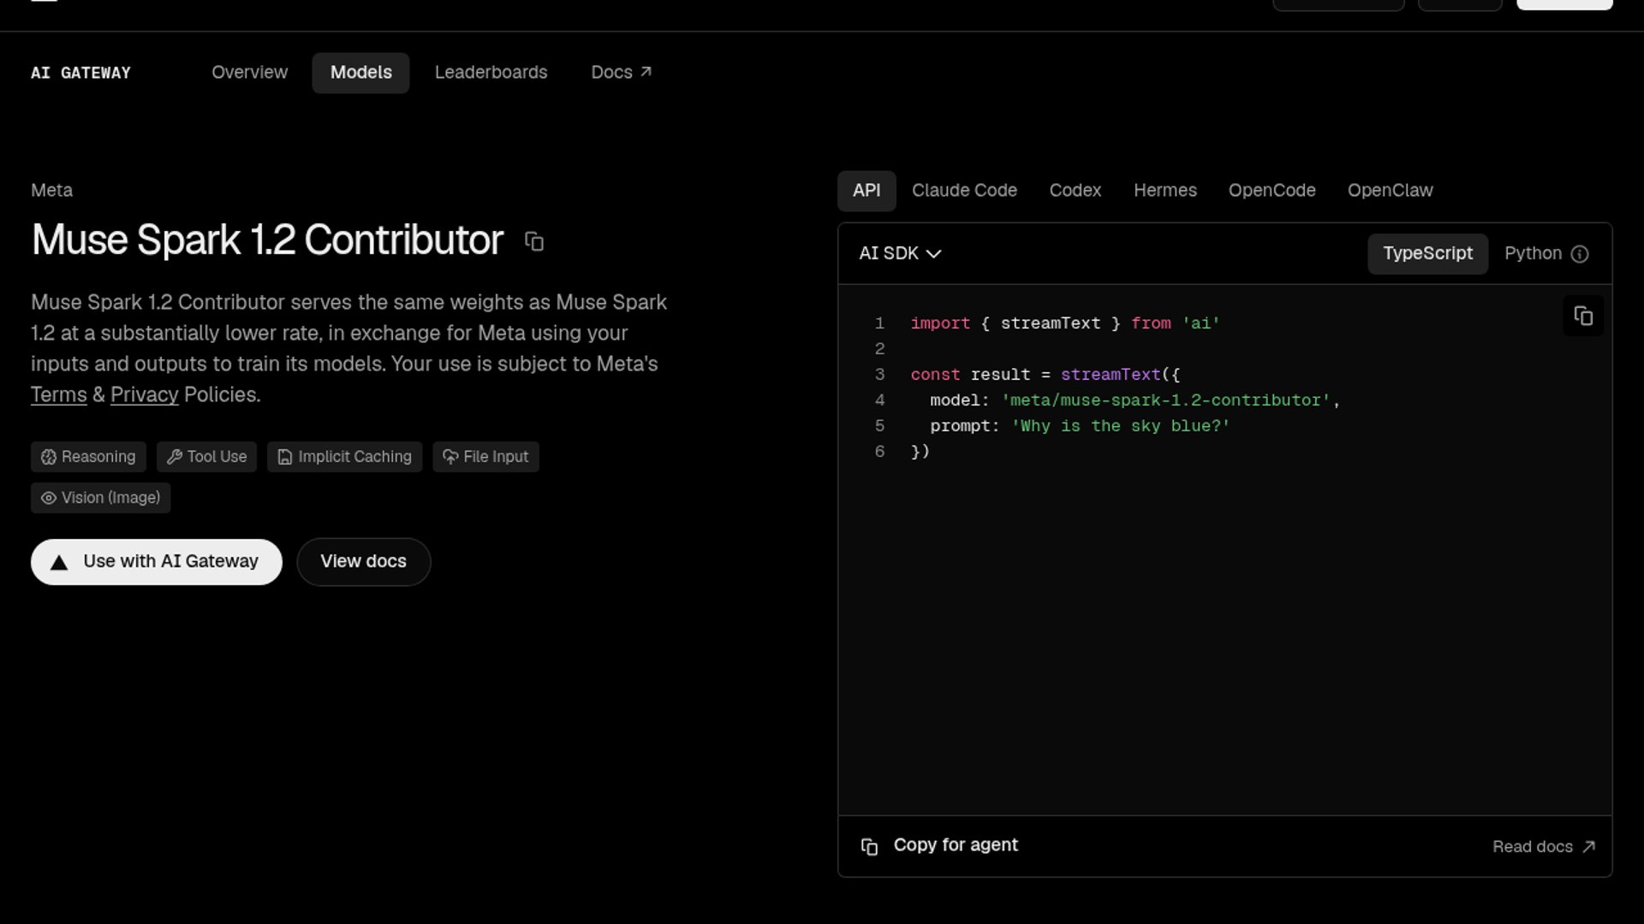Click the 'Why is the sky blue?' prompt string

(1120, 426)
